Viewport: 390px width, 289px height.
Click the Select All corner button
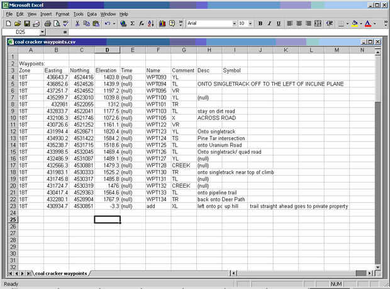[x=13, y=50]
